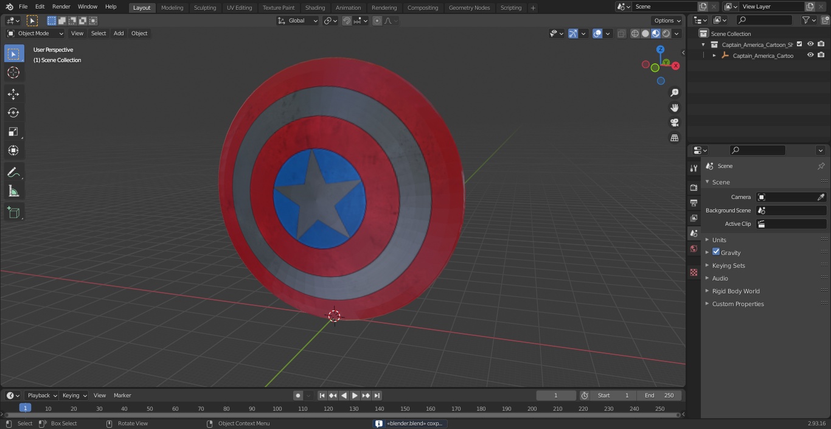The height and width of the screenshot is (429, 831).
Task: Open the Tool properties tab
Action: click(x=694, y=168)
